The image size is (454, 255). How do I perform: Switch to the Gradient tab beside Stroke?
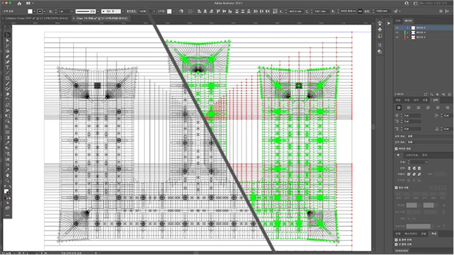click(x=412, y=155)
